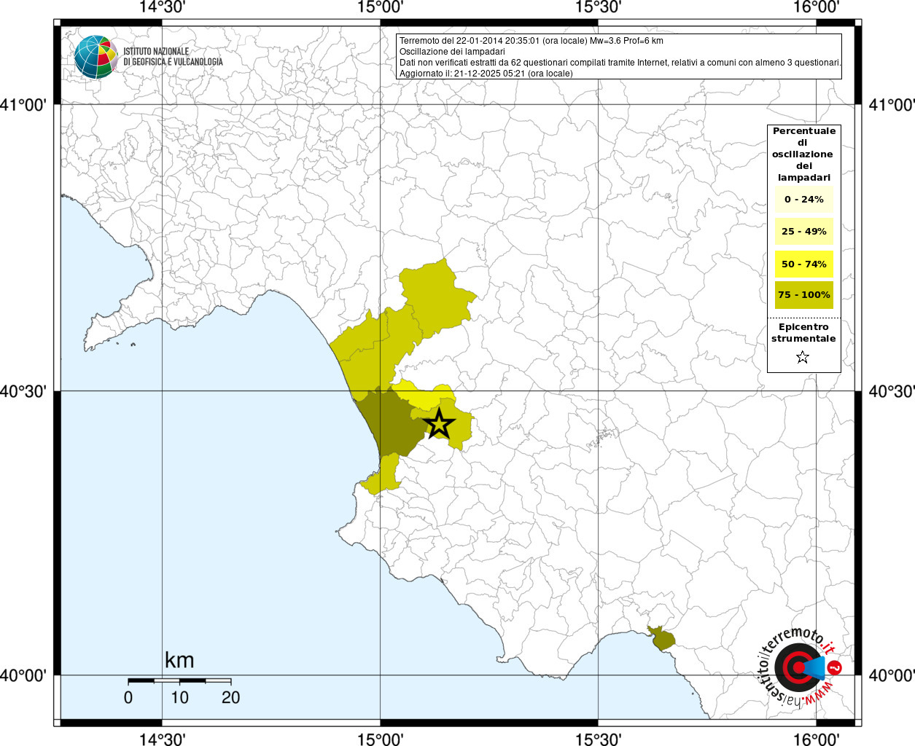This screenshot has width=915, height=746.
Task: Click the 'Terremoto del 22-01-2014' title line
Action: [532, 41]
